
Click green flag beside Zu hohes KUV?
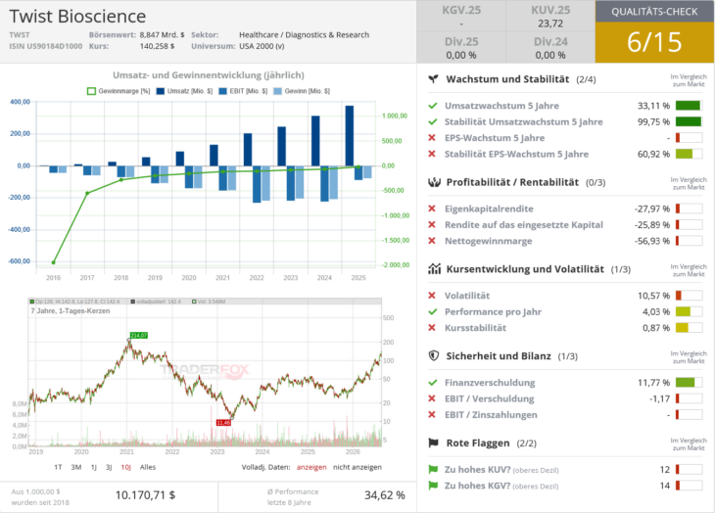click(x=433, y=469)
